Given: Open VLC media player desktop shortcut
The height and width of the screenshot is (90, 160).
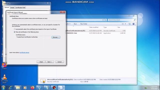Looking at the screenshot, I should point(4,79).
